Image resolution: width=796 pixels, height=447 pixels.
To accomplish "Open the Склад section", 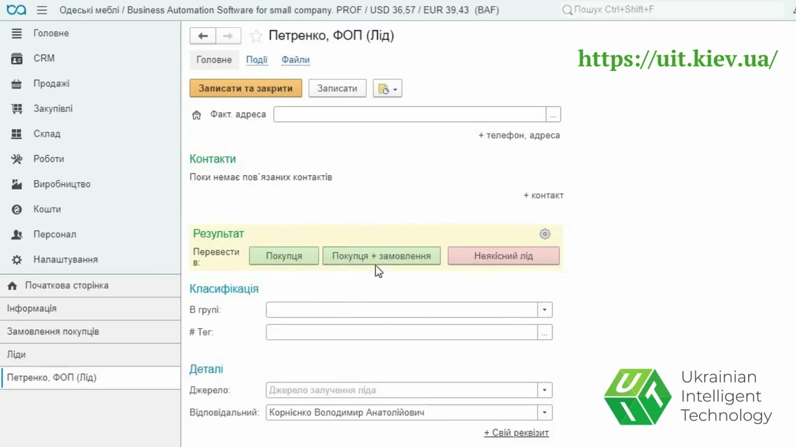I will (90, 134).
